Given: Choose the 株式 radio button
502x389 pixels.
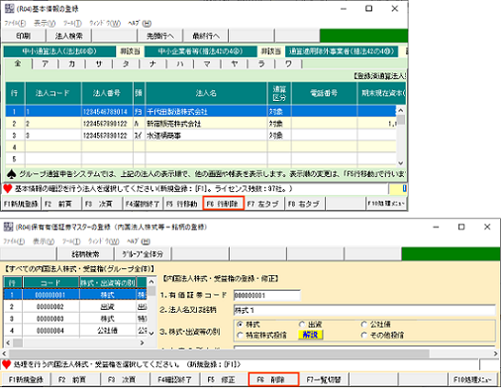Looking at the screenshot, I should click(x=240, y=324).
